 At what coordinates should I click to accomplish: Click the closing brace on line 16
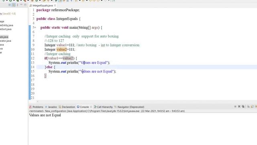(x=45, y=76)
